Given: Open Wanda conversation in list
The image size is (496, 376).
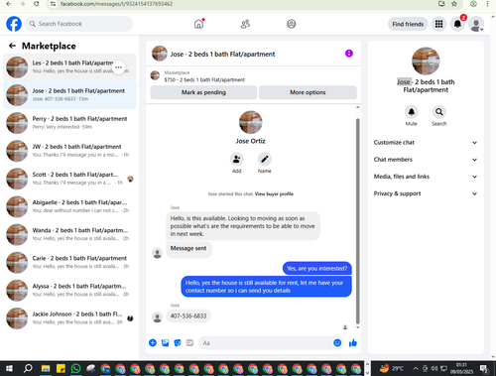Looking at the screenshot, I should tap(69, 234).
